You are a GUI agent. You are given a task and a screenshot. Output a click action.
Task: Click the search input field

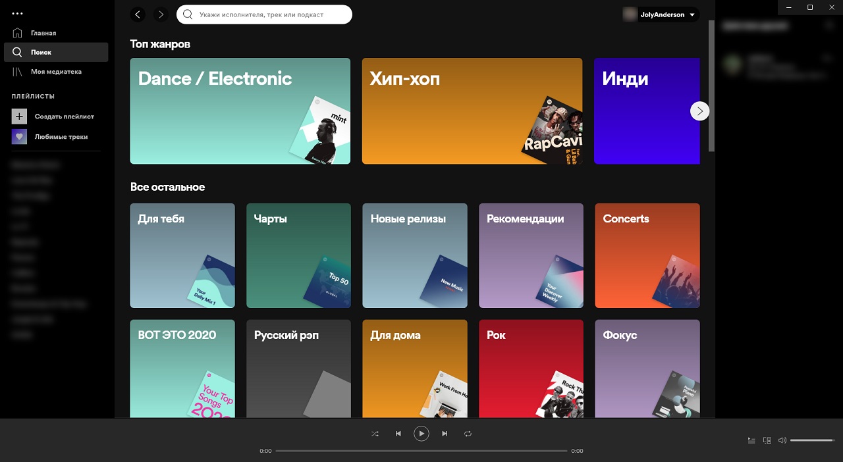(270, 14)
